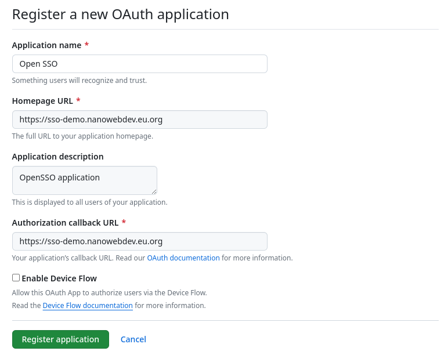This screenshot has height=362, width=448.
Task: Open the OAuth documentation link
Action: [183, 258]
